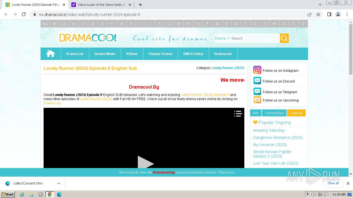
Task: Filter dramas by the # symbol
Action: coord(55,24)
